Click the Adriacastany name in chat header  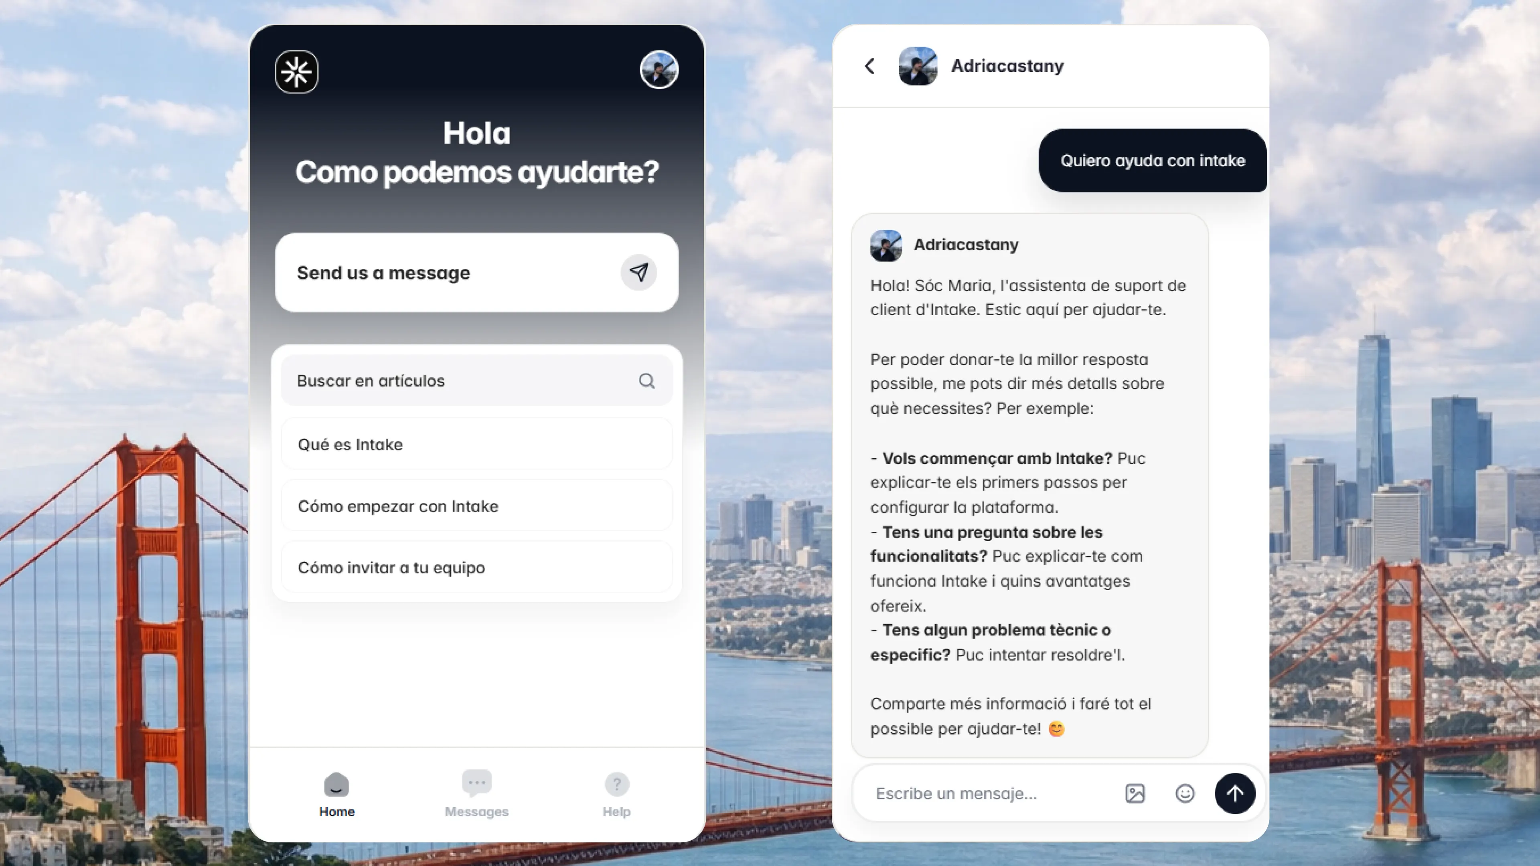pos(1007,66)
